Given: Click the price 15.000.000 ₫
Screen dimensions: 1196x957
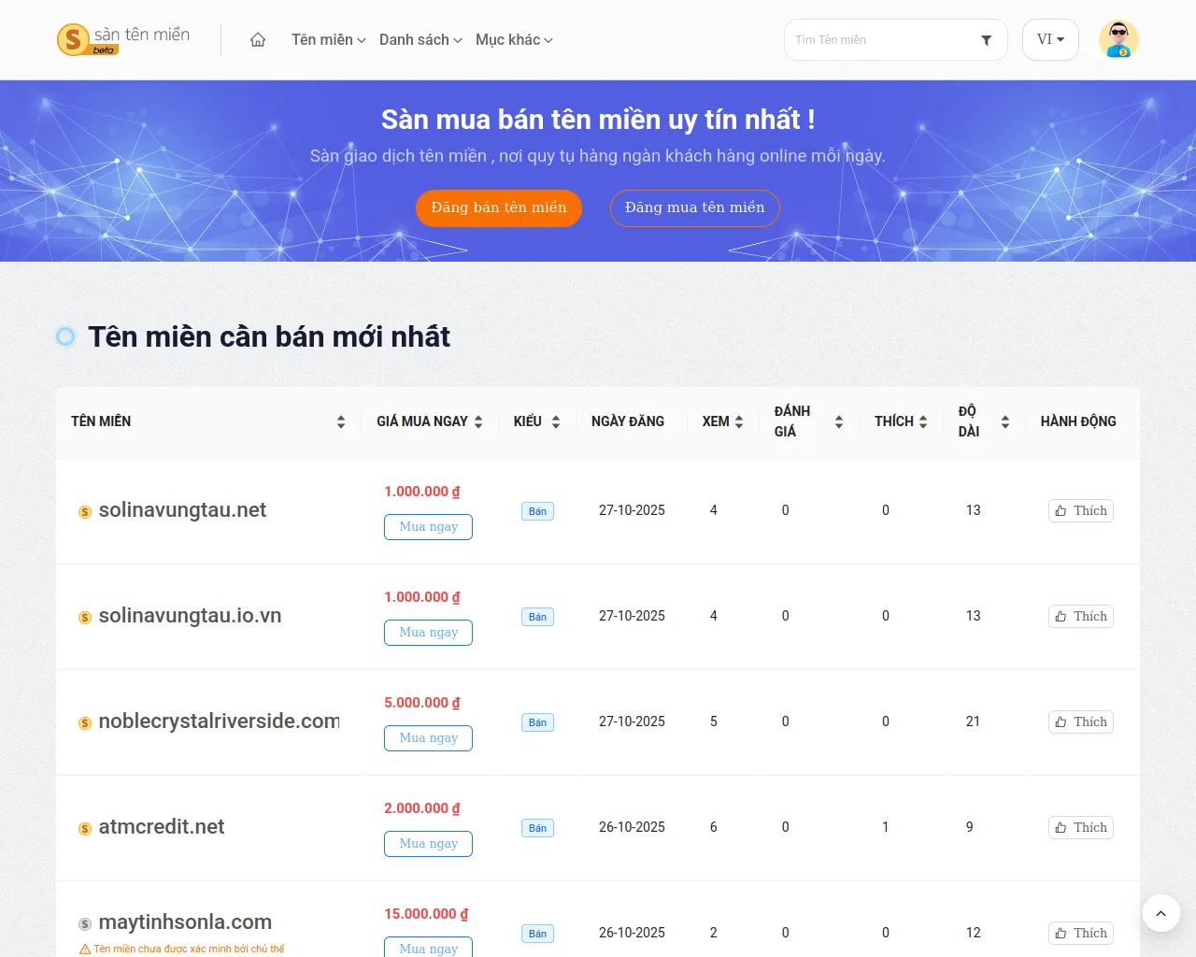Looking at the screenshot, I should click(426, 914).
